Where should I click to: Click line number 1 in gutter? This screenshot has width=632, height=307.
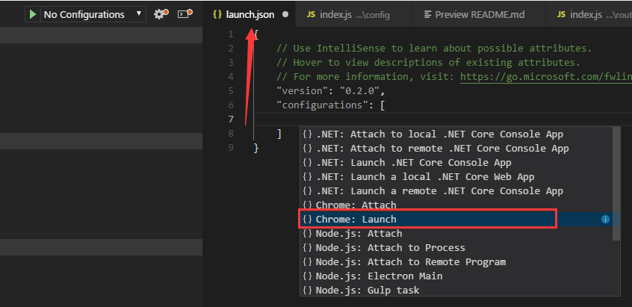coord(231,34)
